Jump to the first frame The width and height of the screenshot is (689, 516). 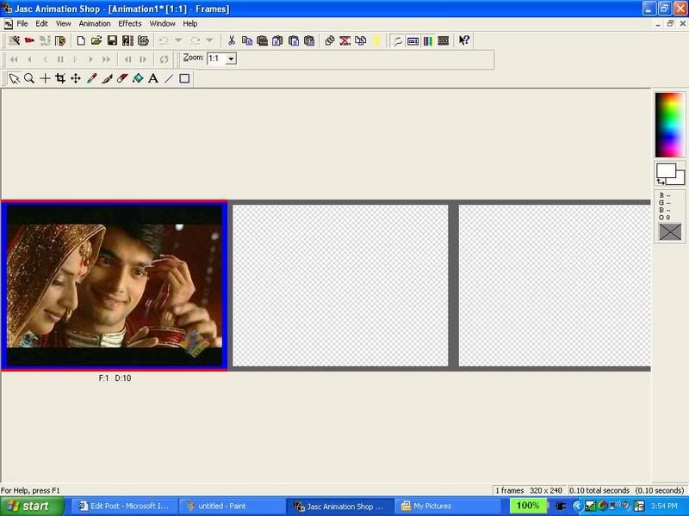point(14,59)
